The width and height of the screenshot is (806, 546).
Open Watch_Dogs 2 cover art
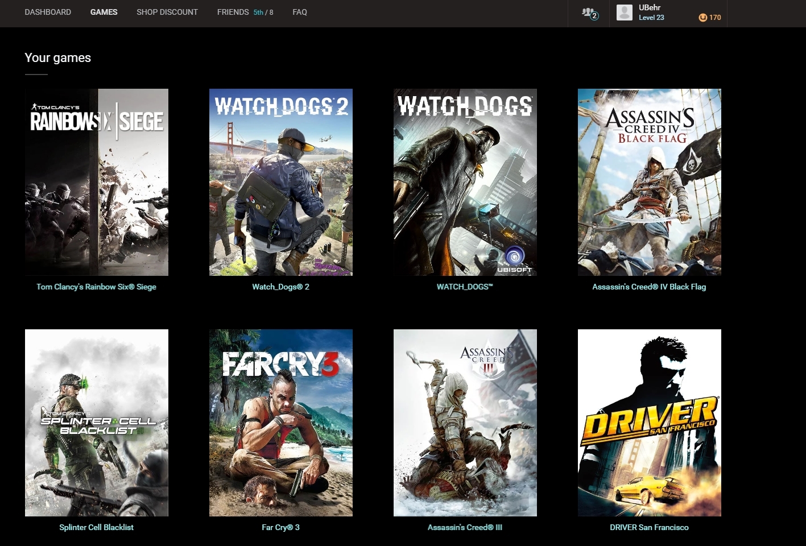(x=281, y=182)
